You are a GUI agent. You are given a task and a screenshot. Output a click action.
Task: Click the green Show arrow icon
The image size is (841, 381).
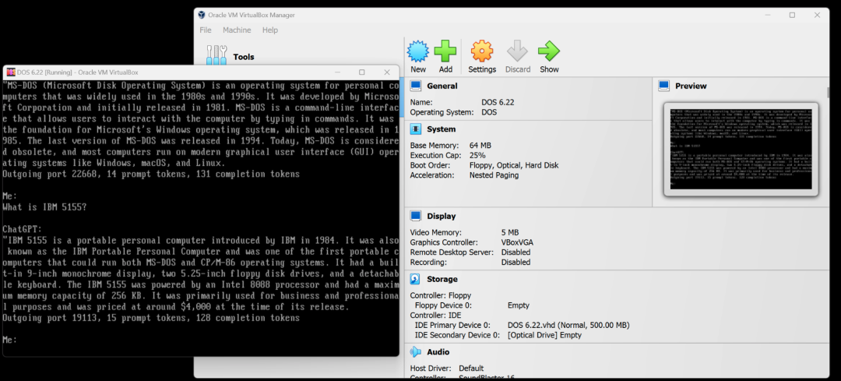click(549, 51)
